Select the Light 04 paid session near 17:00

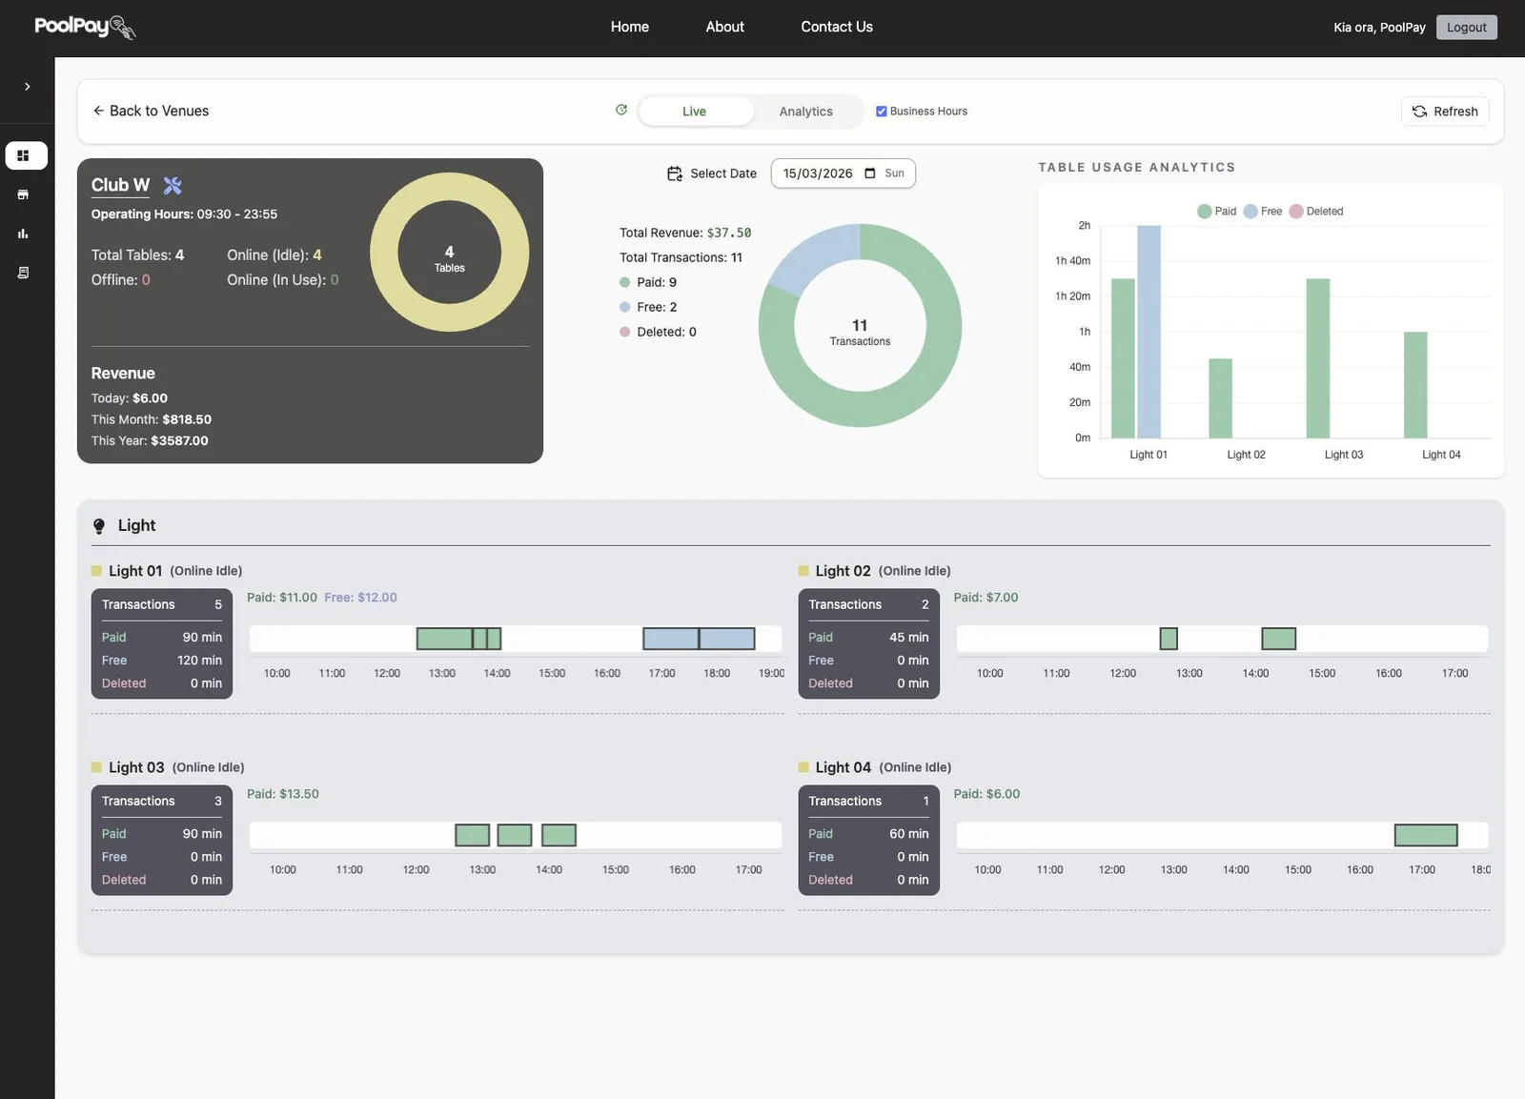point(1426,836)
